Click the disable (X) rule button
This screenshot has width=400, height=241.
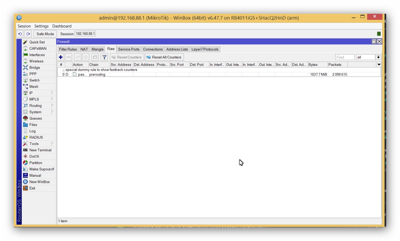(85, 57)
